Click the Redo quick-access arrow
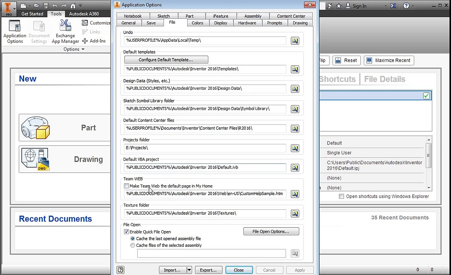The image size is (451, 275). pyautogui.click(x=63, y=5)
